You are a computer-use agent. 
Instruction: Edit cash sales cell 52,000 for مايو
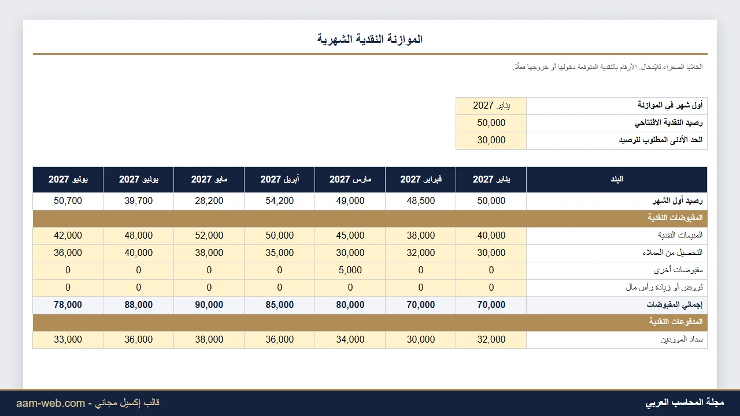pos(209,236)
